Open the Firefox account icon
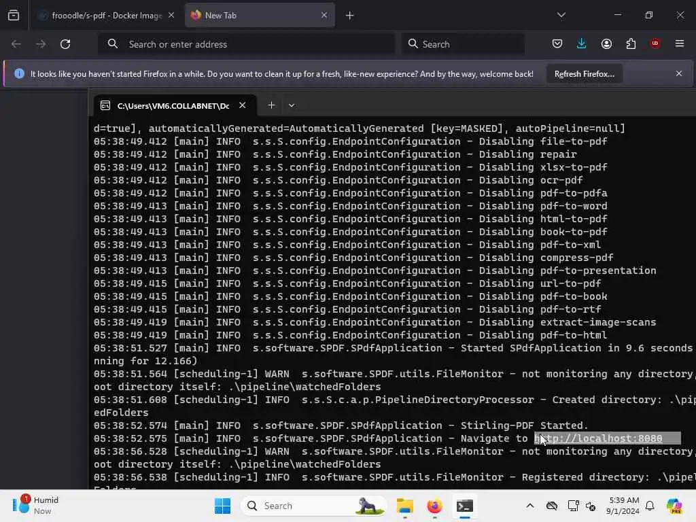The height and width of the screenshot is (522, 696). (x=606, y=44)
